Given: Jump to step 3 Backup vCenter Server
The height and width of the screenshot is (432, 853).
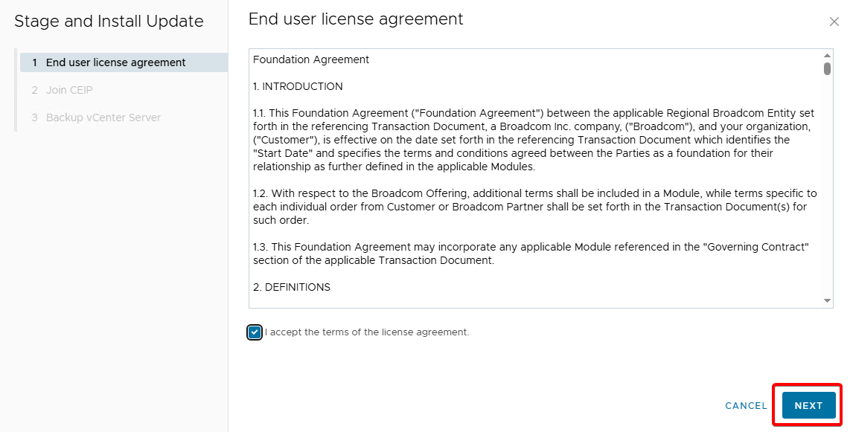Looking at the screenshot, I should (103, 117).
